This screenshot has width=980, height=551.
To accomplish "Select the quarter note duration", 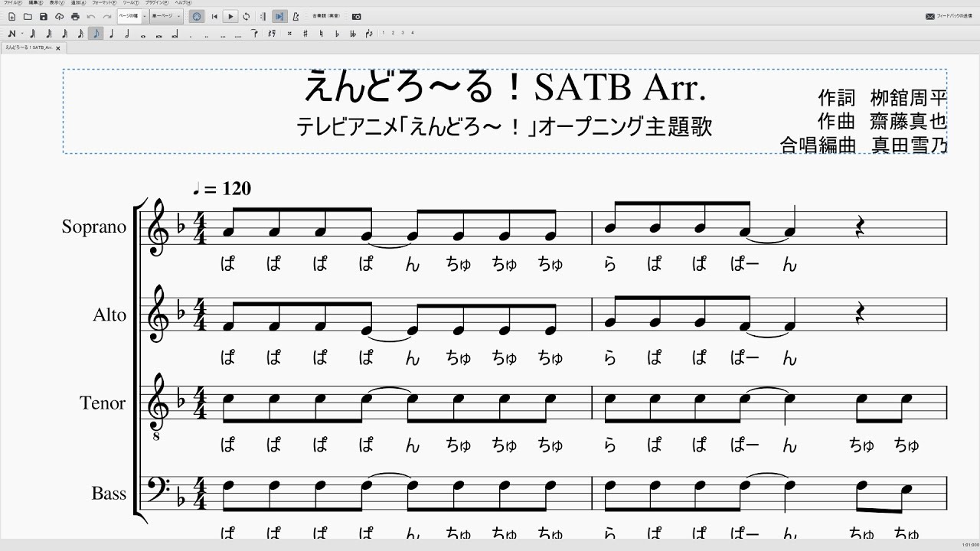I will [112, 33].
